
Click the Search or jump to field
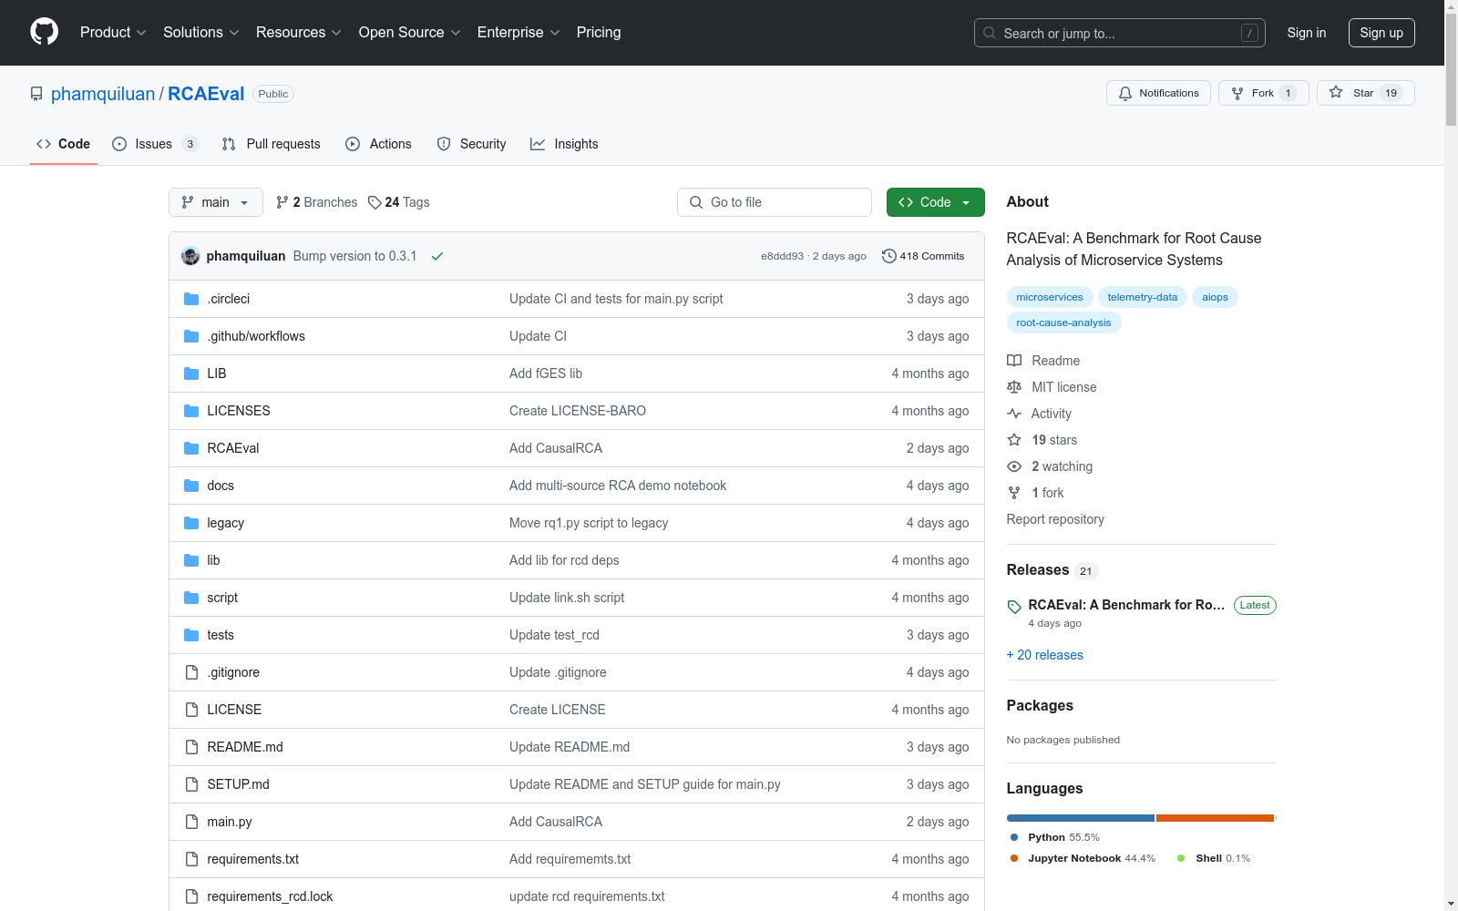[1120, 33]
